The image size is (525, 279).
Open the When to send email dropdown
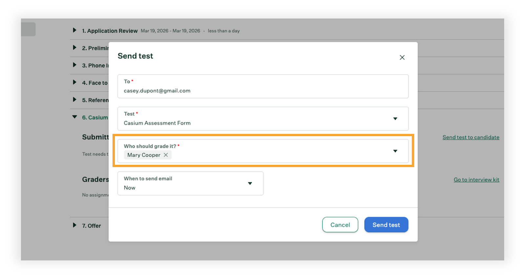point(250,183)
